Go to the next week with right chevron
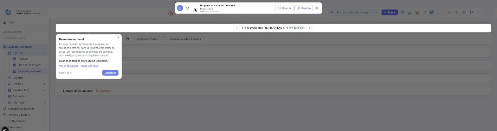The image size is (497, 131). coord(310,28)
